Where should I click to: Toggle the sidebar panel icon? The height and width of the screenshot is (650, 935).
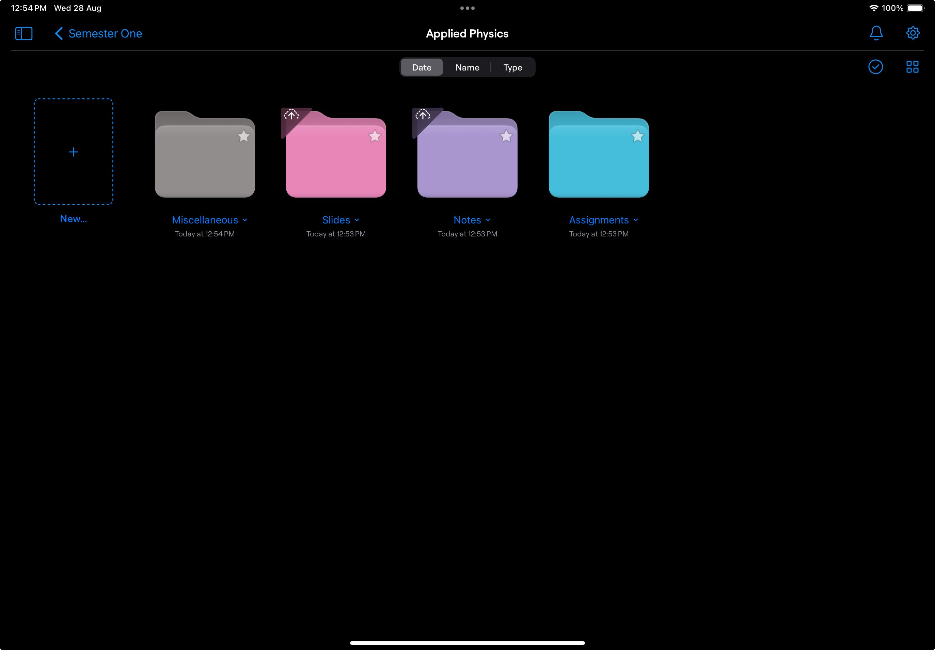pos(23,33)
